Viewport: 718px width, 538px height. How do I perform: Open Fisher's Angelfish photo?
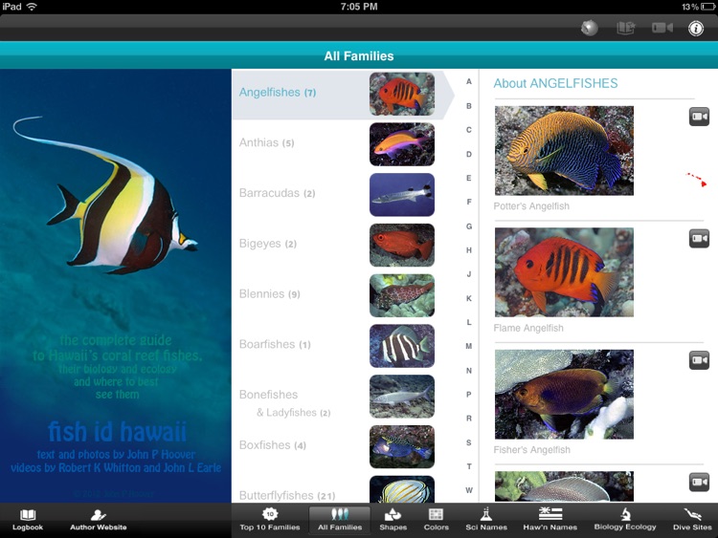click(564, 394)
